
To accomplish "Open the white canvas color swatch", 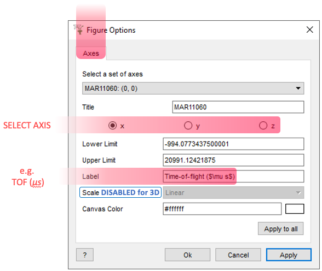I will [x=295, y=209].
